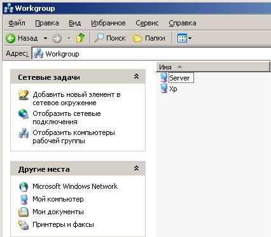Expand the Views dropdown arrow
This screenshot has height=237, width=271.
click(190, 39)
